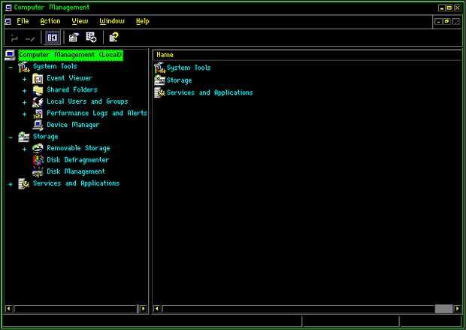Viewport: 466px width, 330px height.
Task: Open the Help toolbar icon
Action: point(113,37)
